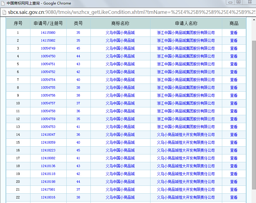Click the vertical scrollbar thumb
Viewport: 256px width, 203px height.
(254, 115)
